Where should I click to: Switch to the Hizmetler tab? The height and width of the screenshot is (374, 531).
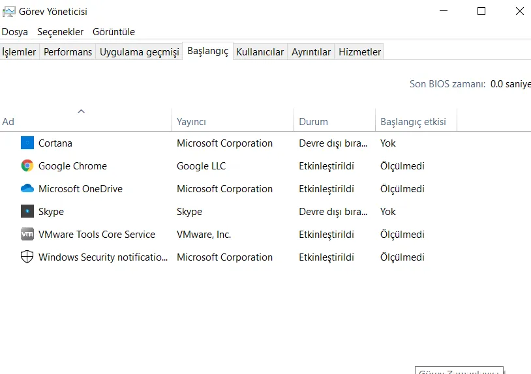coord(359,51)
